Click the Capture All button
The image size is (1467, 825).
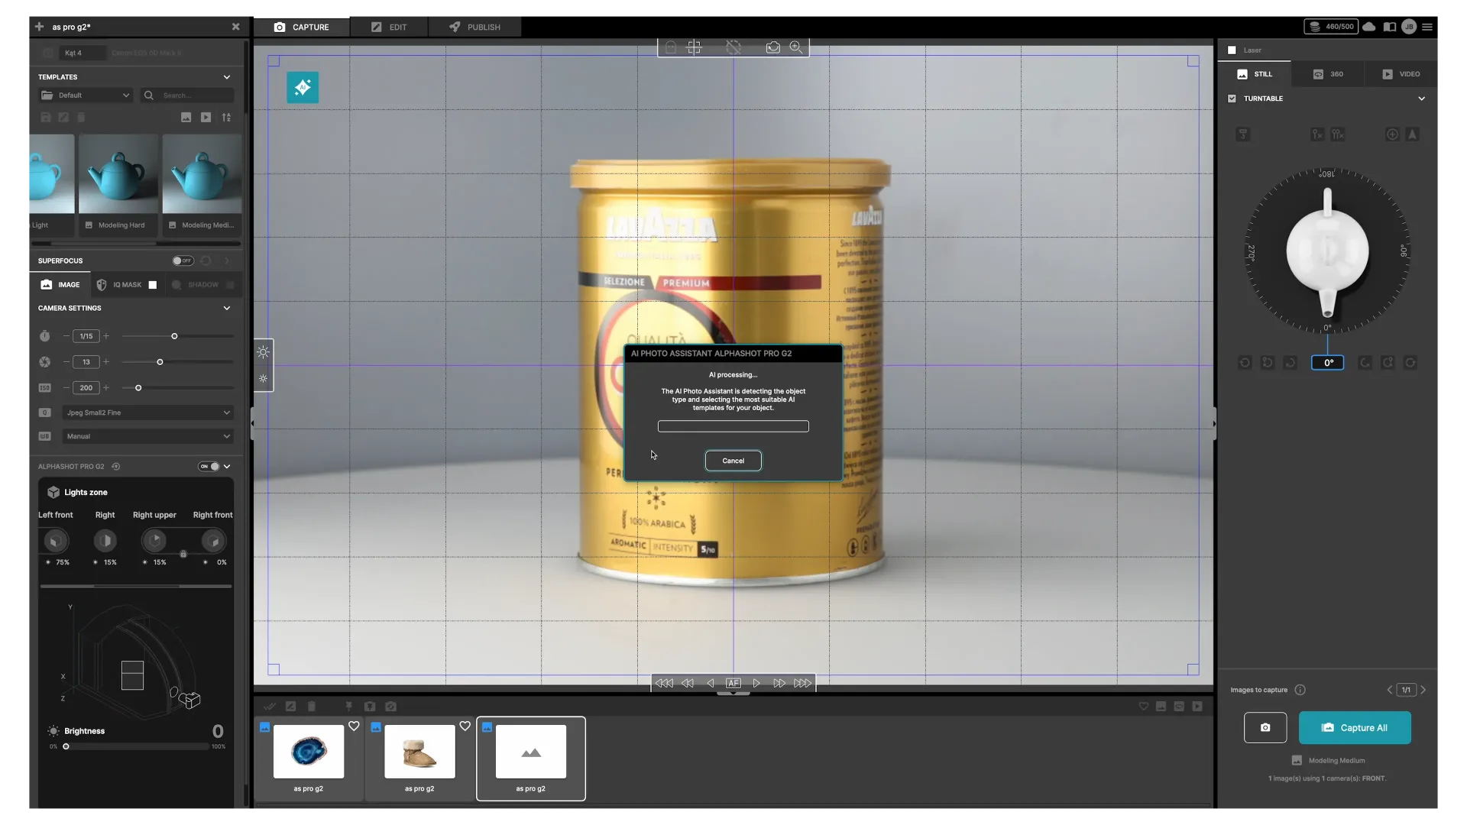1355,727
